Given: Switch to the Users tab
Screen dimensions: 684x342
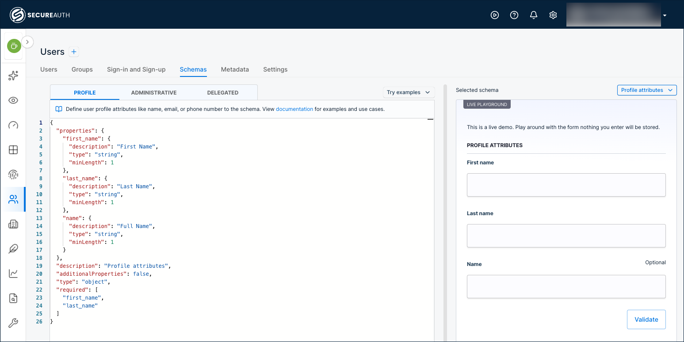Looking at the screenshot, I should pos(49,69).
